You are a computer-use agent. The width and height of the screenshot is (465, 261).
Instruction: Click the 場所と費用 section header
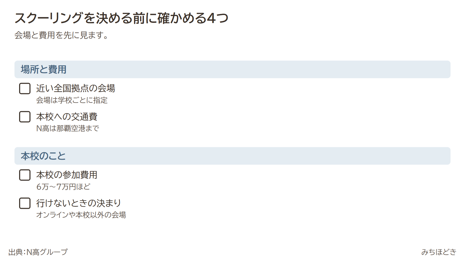(233, 70)
